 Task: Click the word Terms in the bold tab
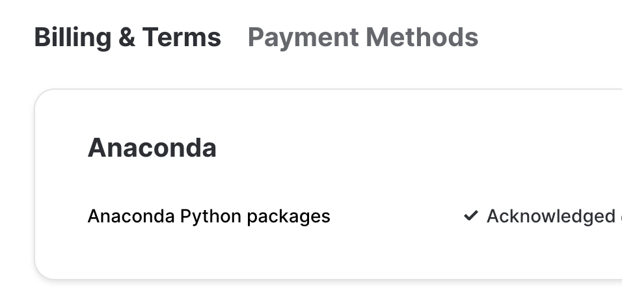coord(182,38)
